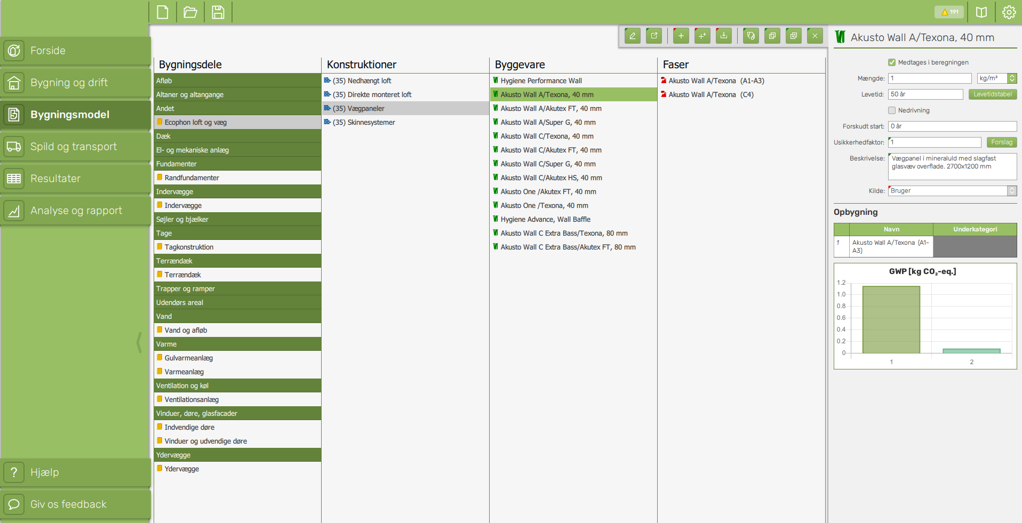Expand the Kilde dropdown showing Bruger
This screenshot has width=1022, height=523.
click(x=1011, y=191)
